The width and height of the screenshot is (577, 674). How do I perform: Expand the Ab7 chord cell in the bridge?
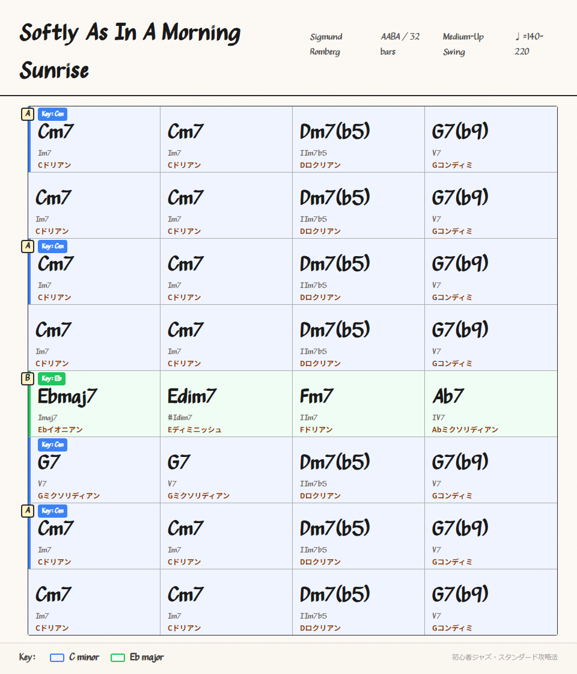pyautogui.click(x=490, y=404)
